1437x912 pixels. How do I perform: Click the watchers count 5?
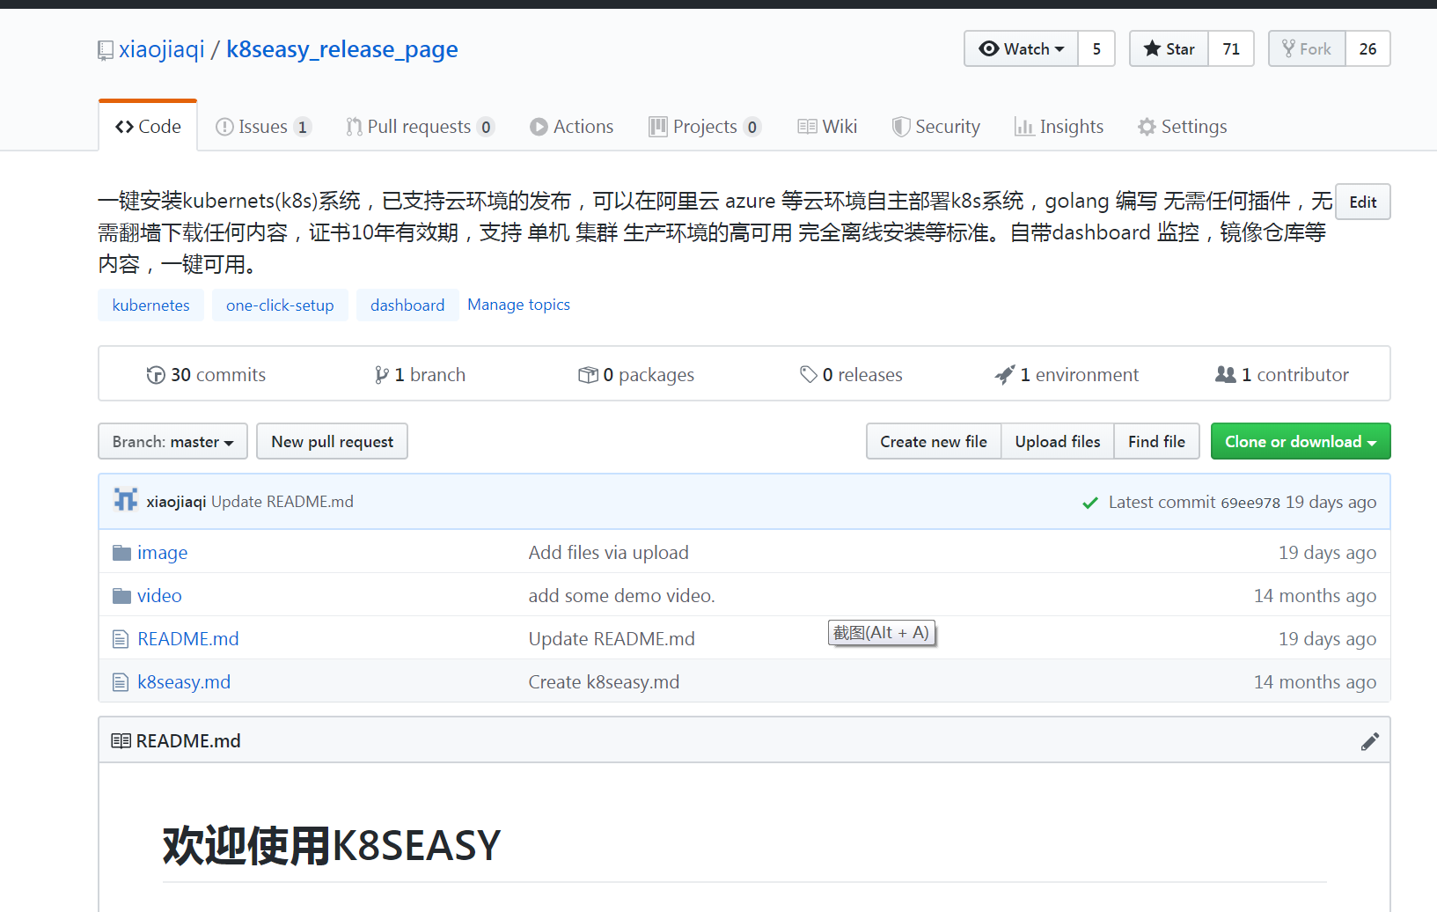coord(1097,48)
